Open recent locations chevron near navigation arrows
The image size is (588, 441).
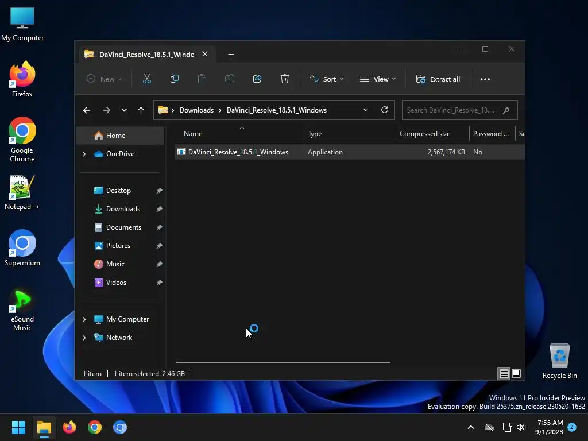coord(124,110)
